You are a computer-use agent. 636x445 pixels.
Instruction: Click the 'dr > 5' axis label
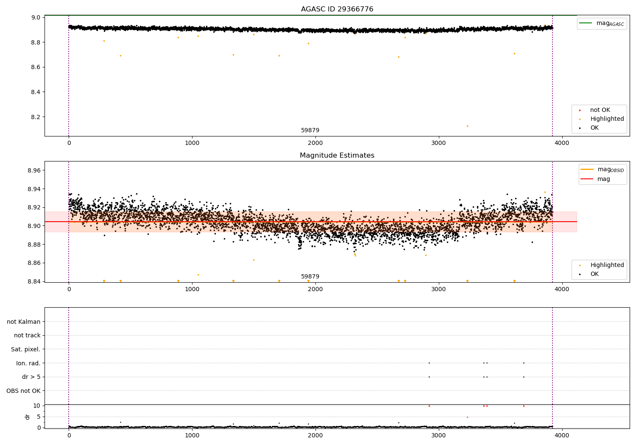31,377
